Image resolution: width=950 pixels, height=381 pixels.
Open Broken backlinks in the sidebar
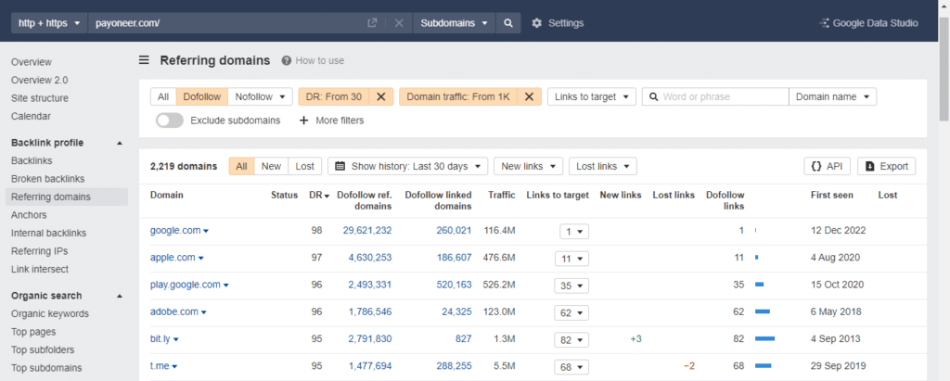click(48, 179)
